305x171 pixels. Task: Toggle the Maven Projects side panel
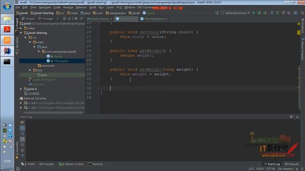coord(303,49)
